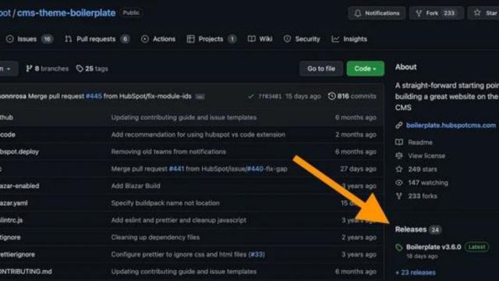Click the Security shield icon
This screenshot has width=499, height=281.
[x=287, y=39]
